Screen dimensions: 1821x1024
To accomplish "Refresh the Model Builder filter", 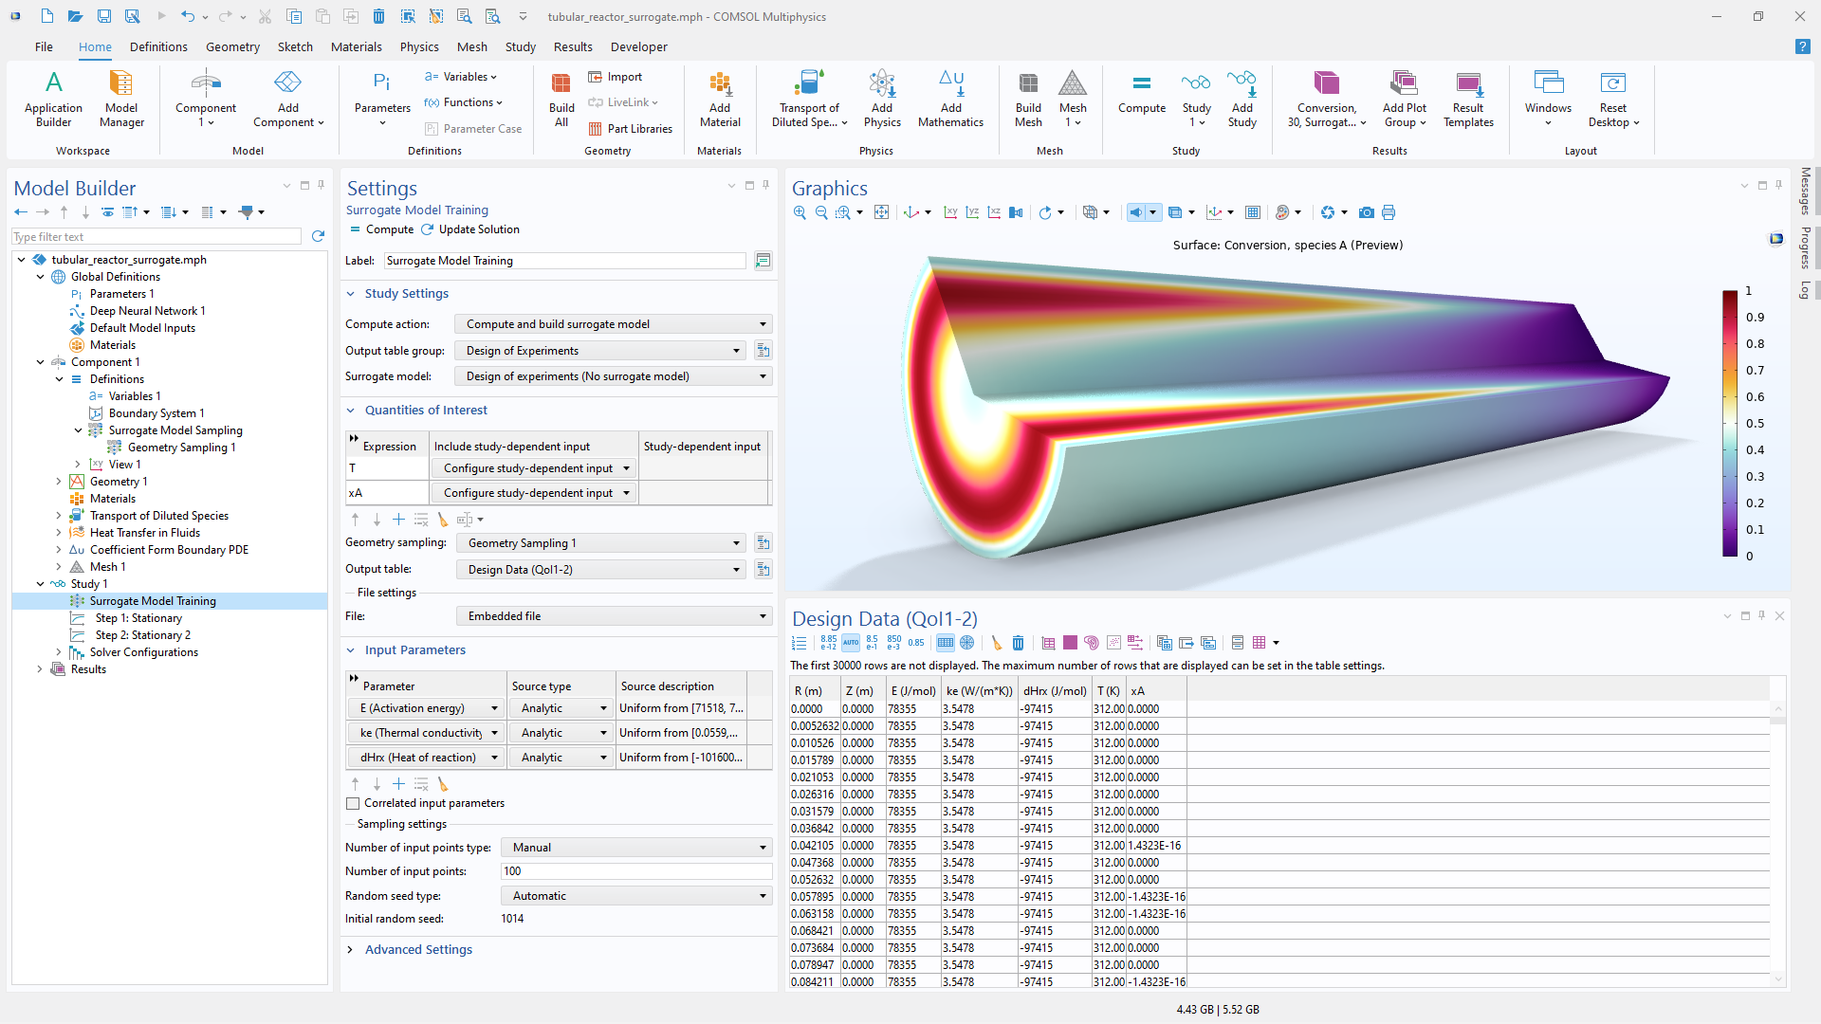I will pyautogui.click(x=318, y=236).
